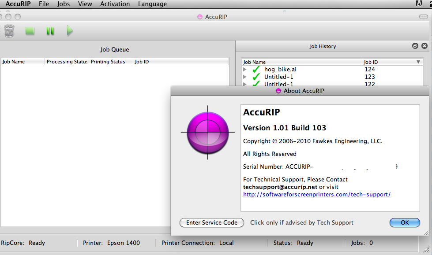
Task: Click the Printer: Epson 1400 status entry
Action: click(111, 243)
